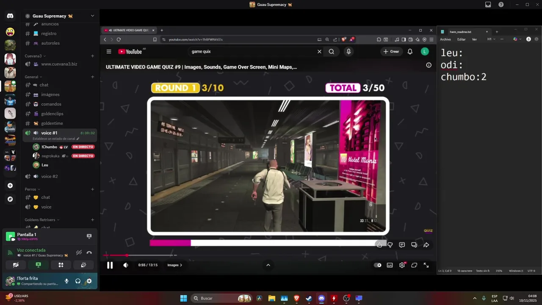Click the Crear button on YouTube
The width and height of the screenshot is (542, 305).
pos(391,51)
